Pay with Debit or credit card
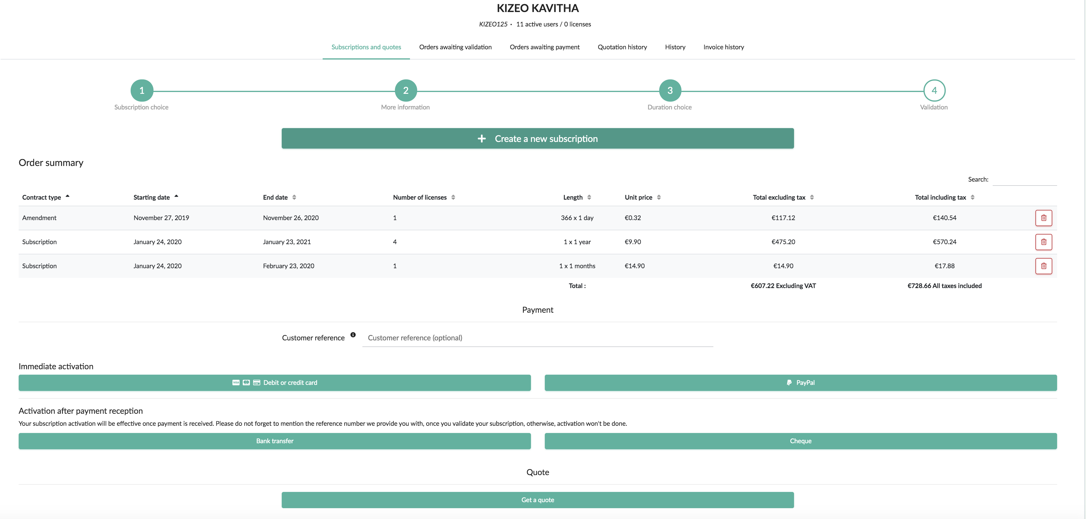Image resolution: width=1086 pixels, height=519 pixels. [x=275, y=382]
